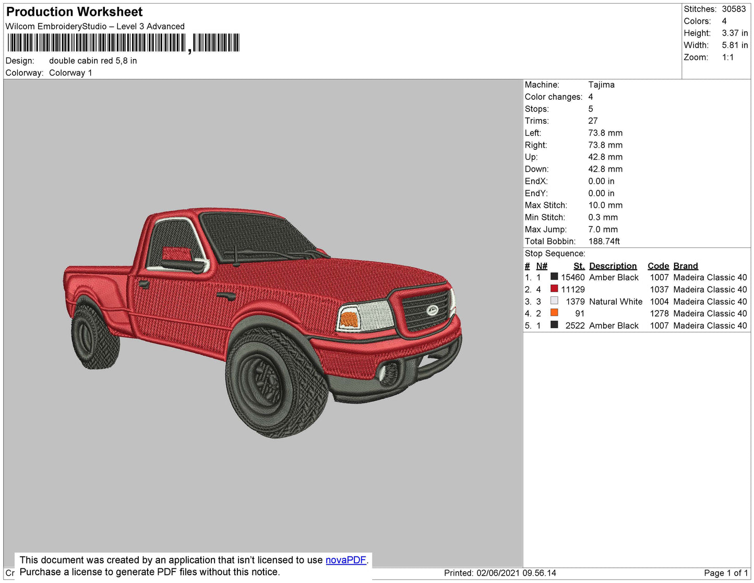
Task: Click the Description column header
Action: 613,266
